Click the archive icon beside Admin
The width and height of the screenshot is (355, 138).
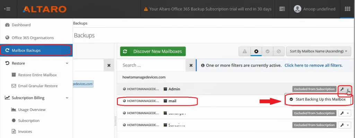165,89
